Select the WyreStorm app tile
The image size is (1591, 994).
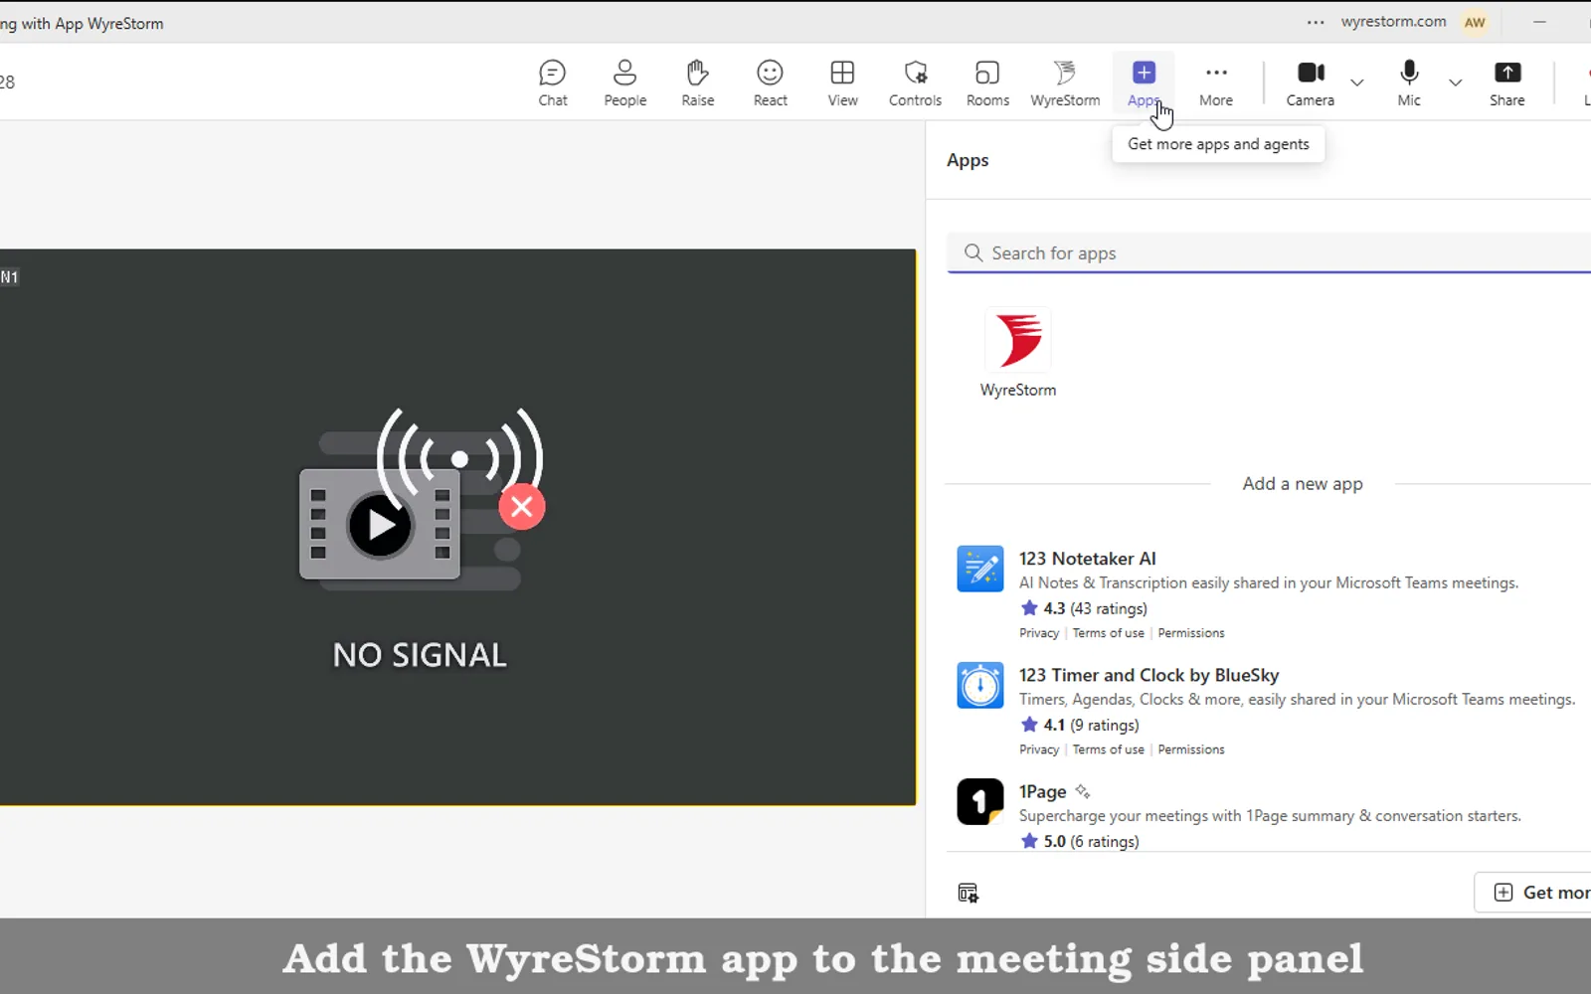click(1018, 353)
